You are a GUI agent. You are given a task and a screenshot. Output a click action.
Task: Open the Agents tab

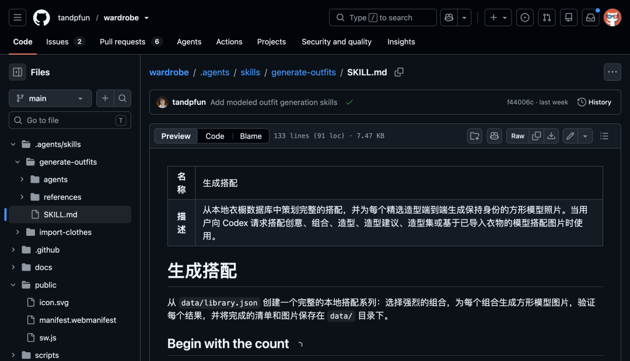(189, 42)
